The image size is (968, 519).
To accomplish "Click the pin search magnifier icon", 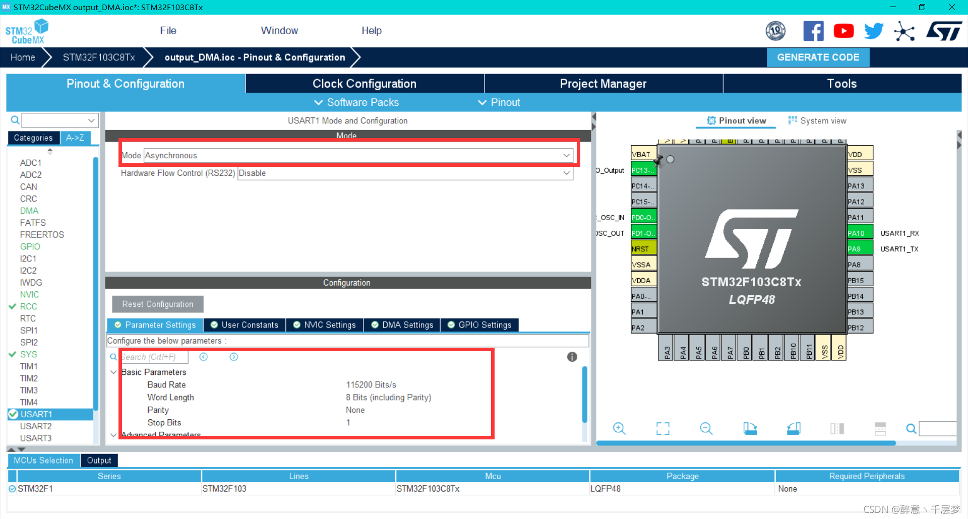I will [x=911, y=429].
